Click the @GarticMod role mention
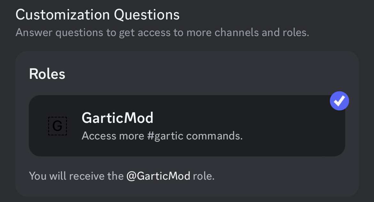 click(158, 176)
